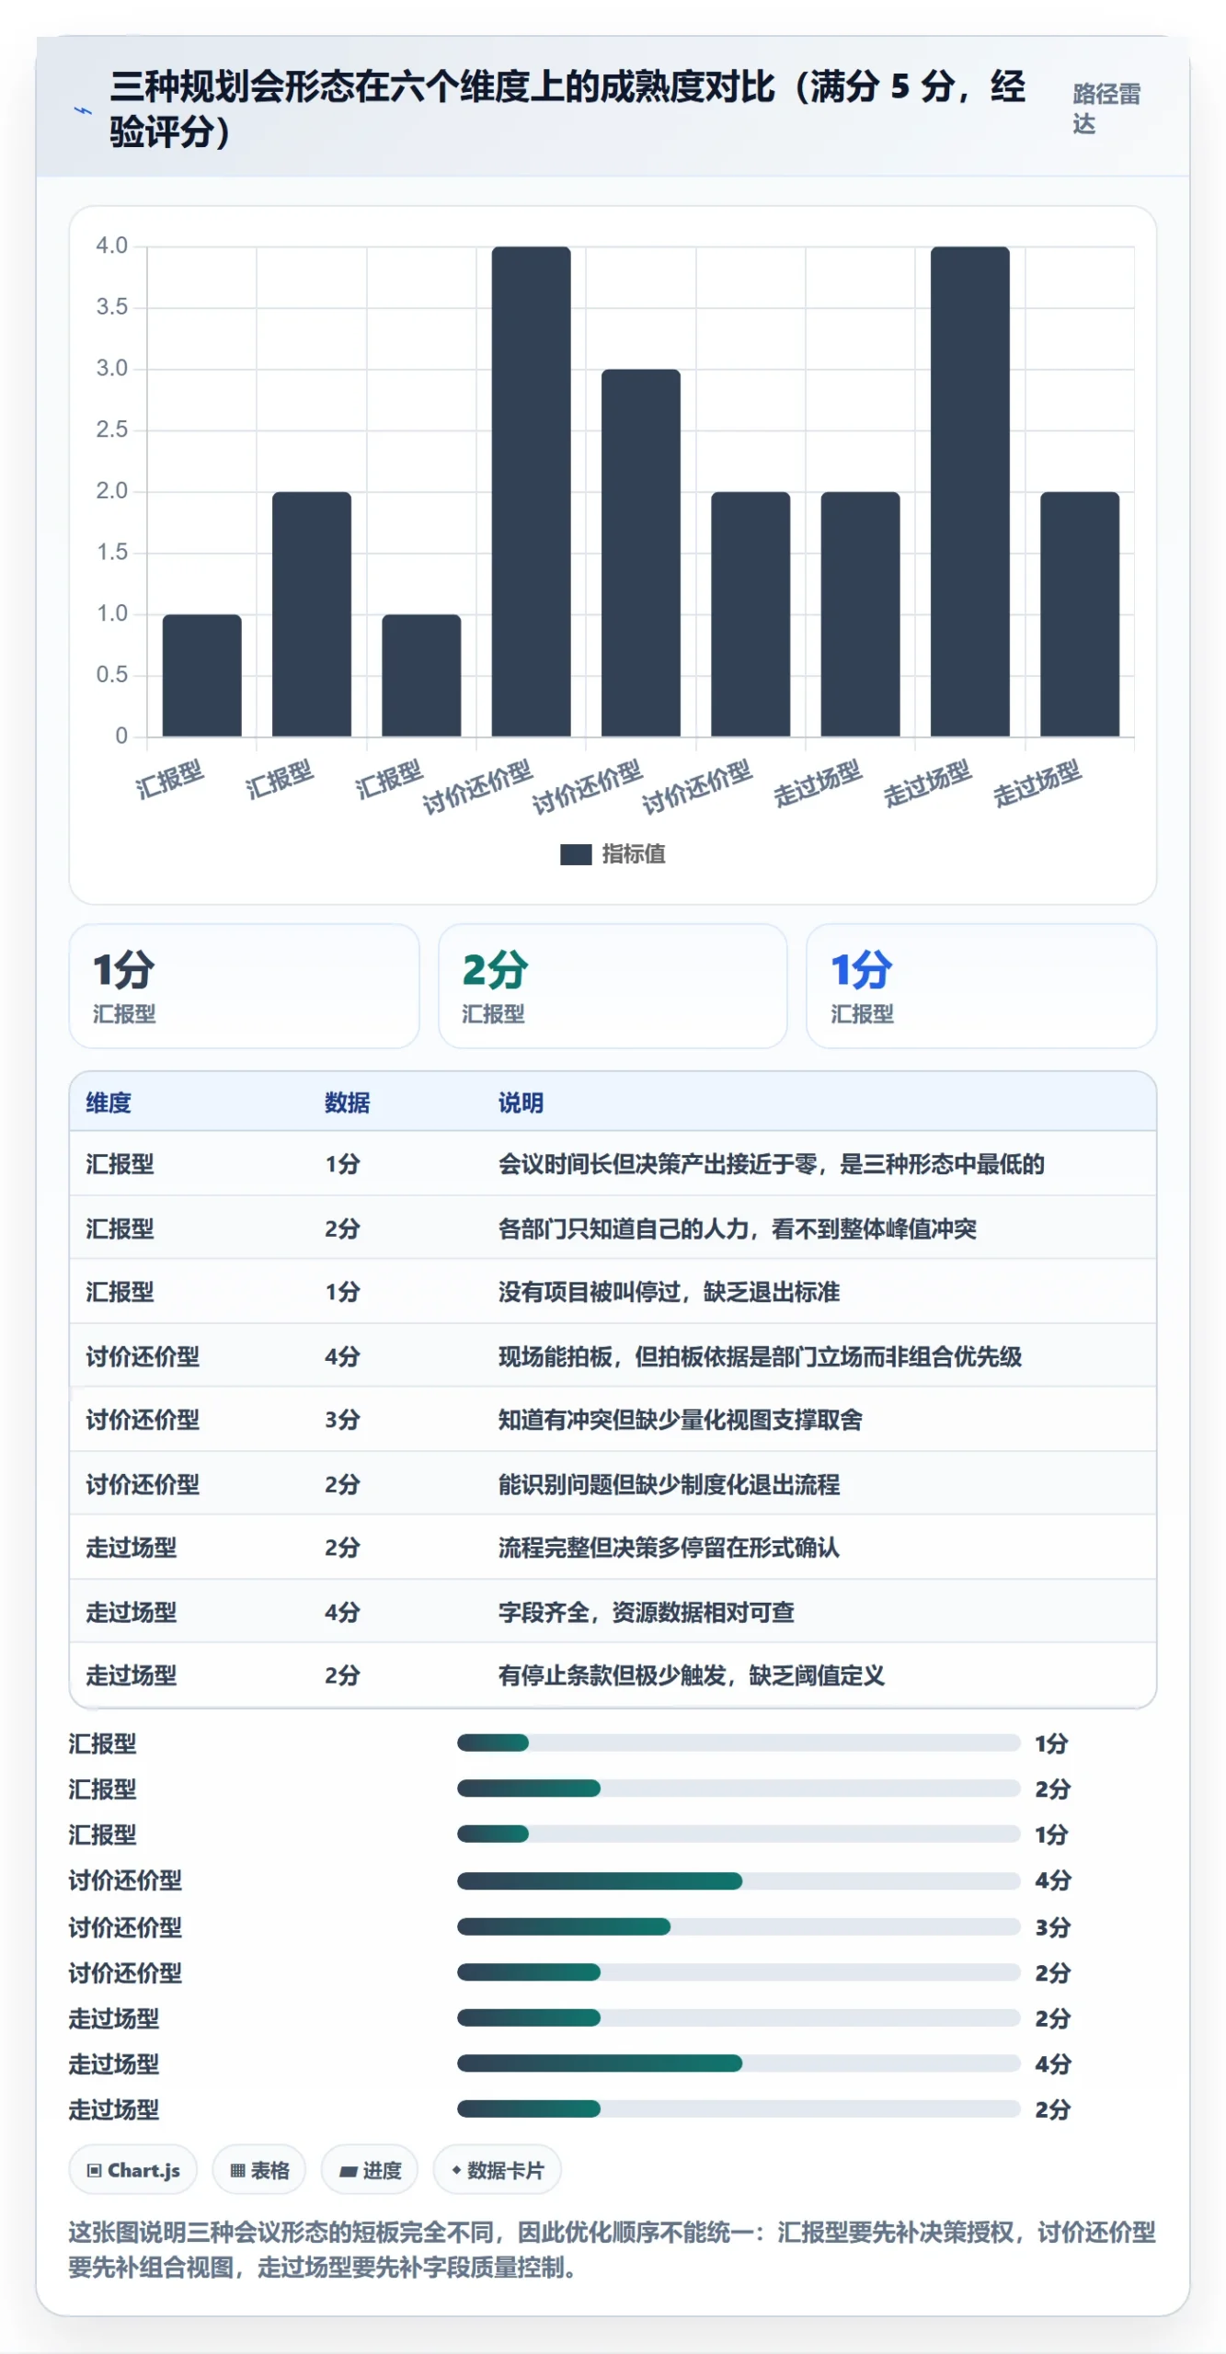This screenshot has height=2354, width=1226.
Task: Click the 走过场型 progress bar showing 4分
Action: pos(739,2063)
